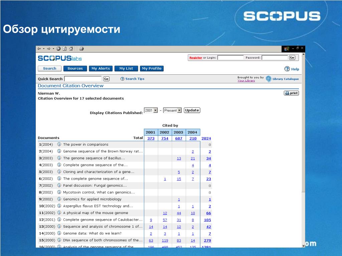Click the 2002 total citations 754
The width and height of the screenshot is (342, 256).
[165, 138]
